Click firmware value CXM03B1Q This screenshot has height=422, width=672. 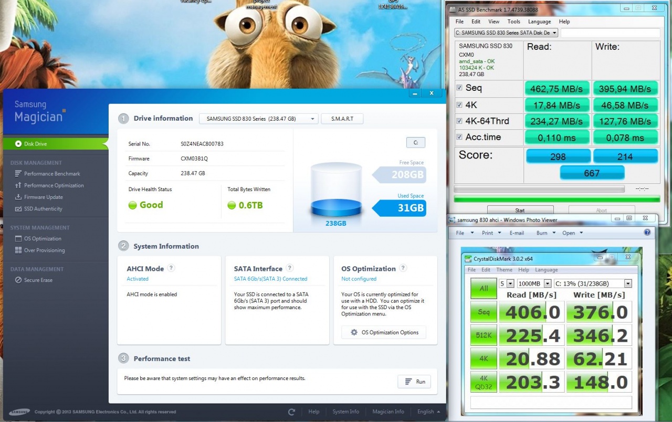pos(194,159)
